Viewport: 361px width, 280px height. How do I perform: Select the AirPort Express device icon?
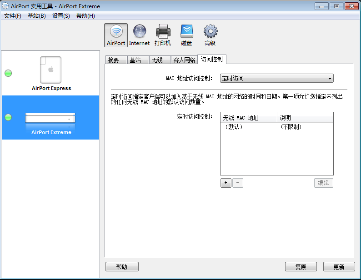[x=51, y=71]
